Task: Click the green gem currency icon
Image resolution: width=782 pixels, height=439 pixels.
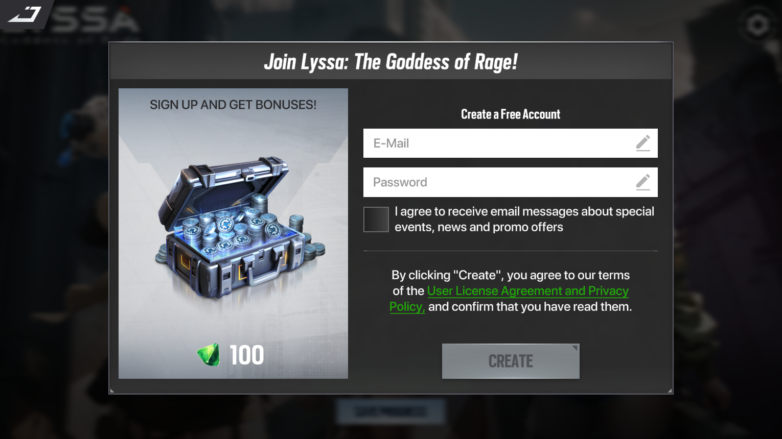Action: coord(209,355)
